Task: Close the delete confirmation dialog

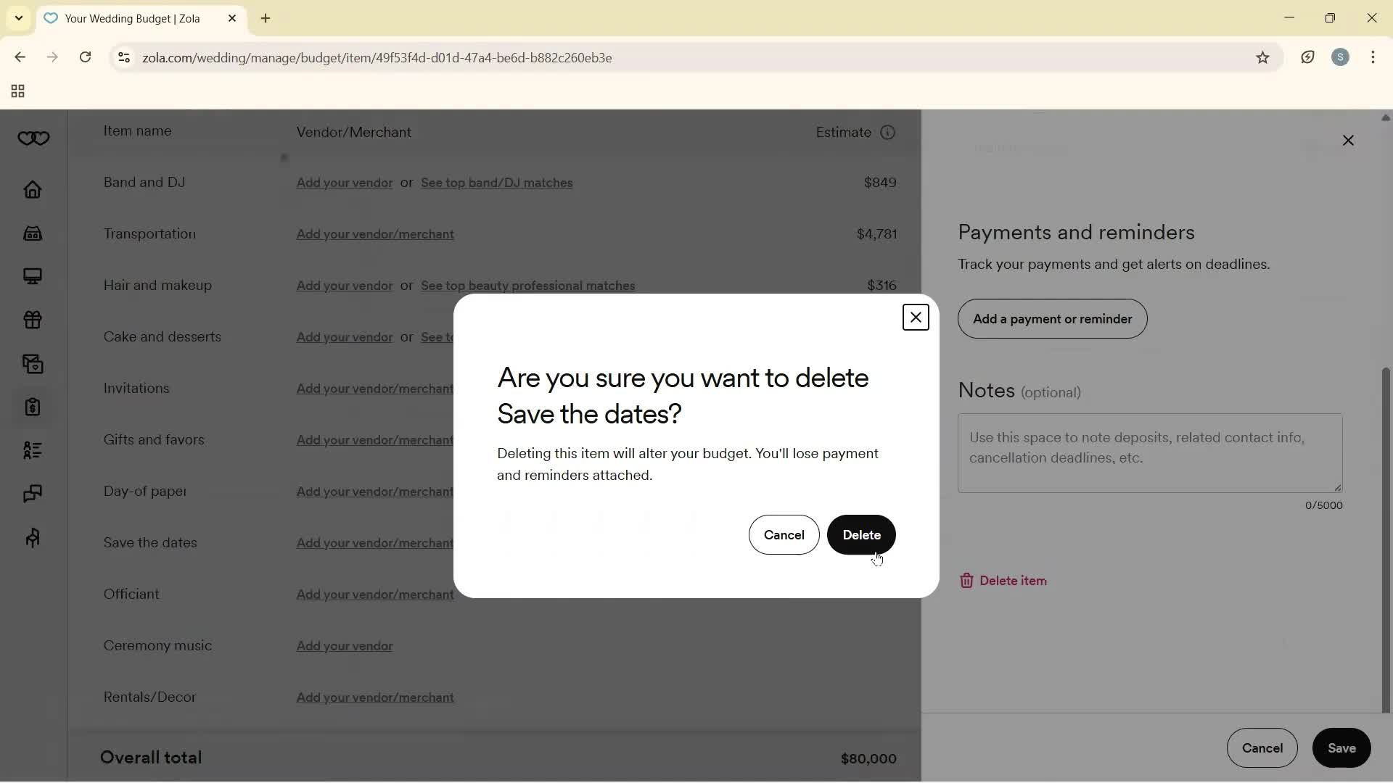Action: [916, 317]
